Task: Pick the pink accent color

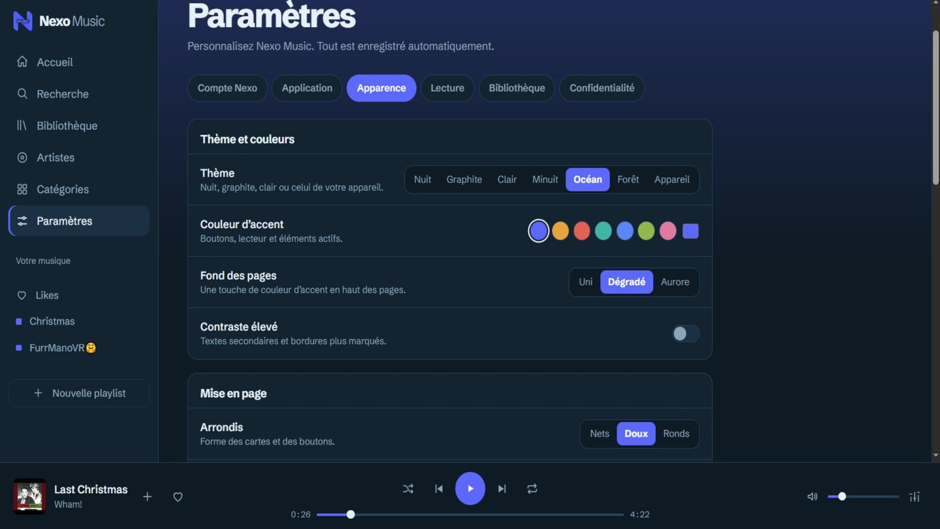Action: point(668,231)
